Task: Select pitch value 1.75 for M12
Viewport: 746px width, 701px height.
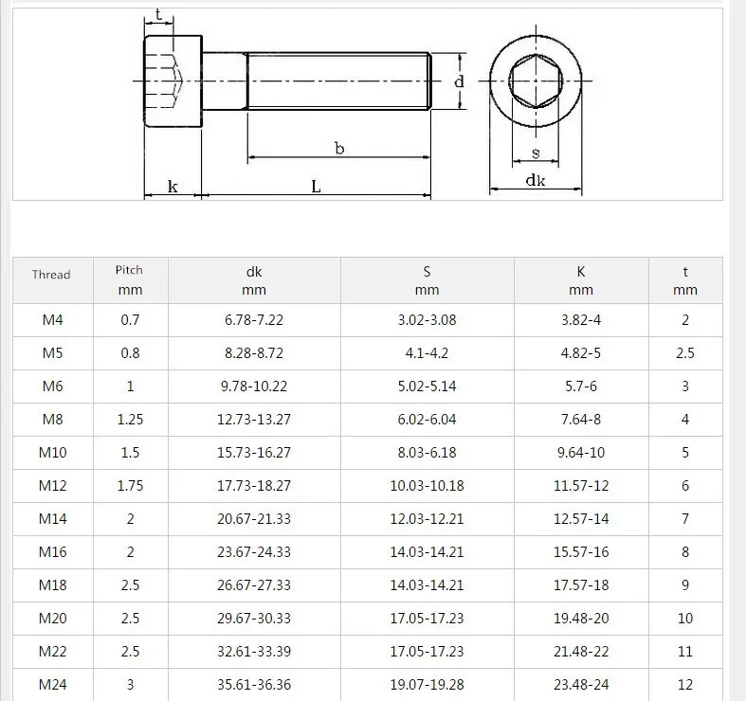Action: (x=131, y=486)
